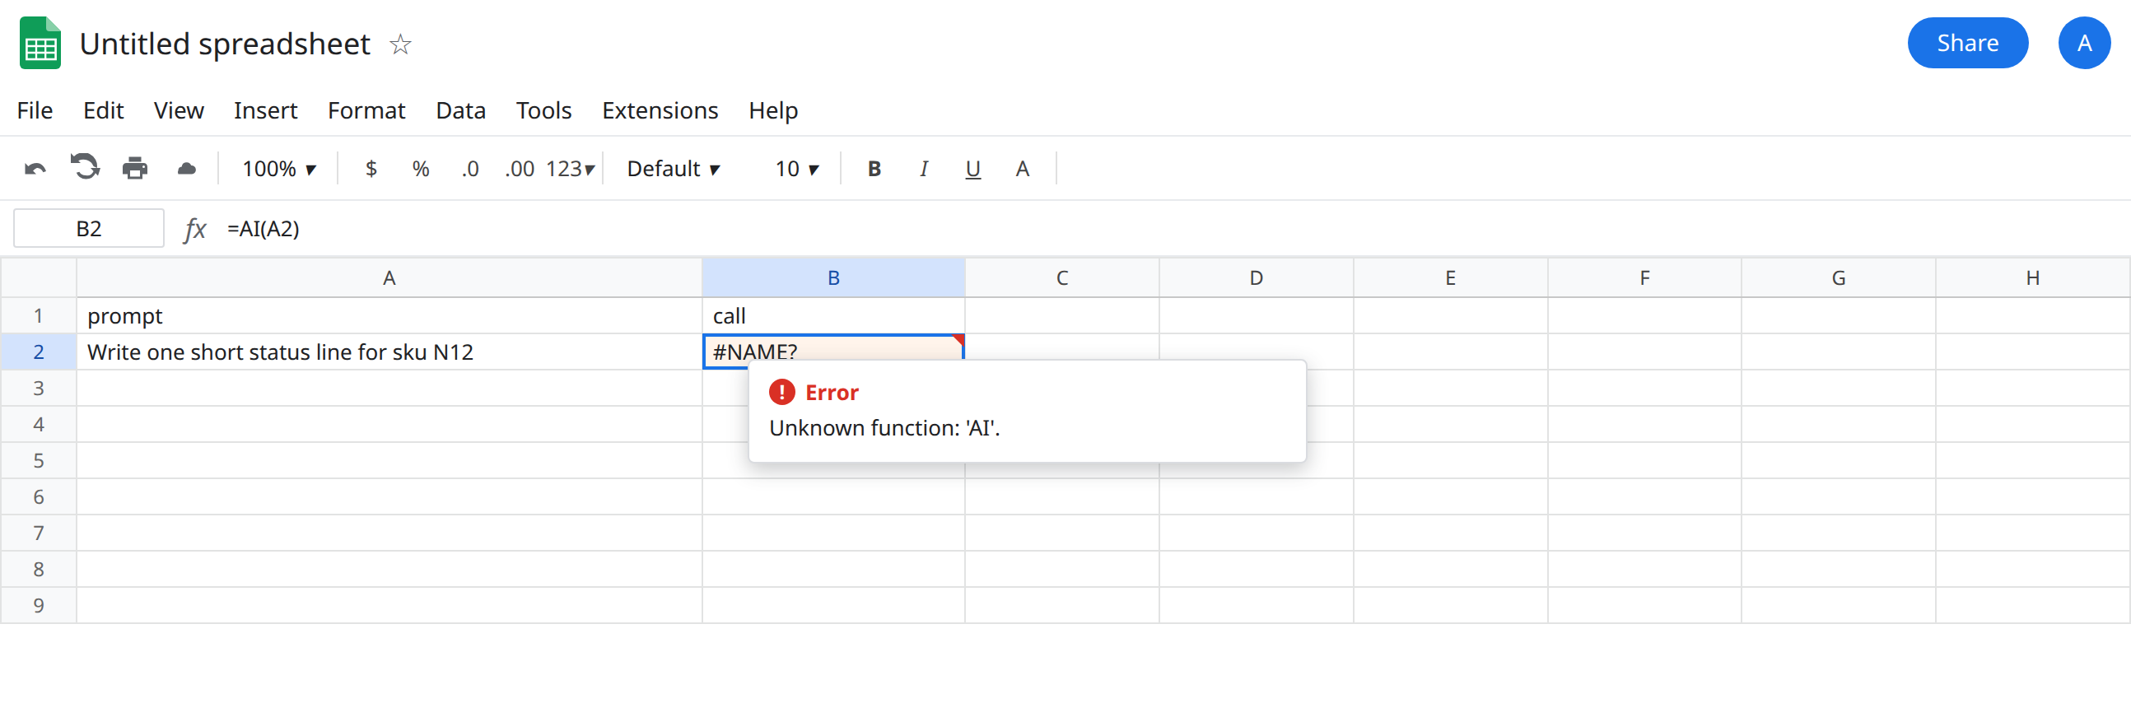Open the account avatar A
This screenshot has height=708, width=2131.
point(2084,43)
